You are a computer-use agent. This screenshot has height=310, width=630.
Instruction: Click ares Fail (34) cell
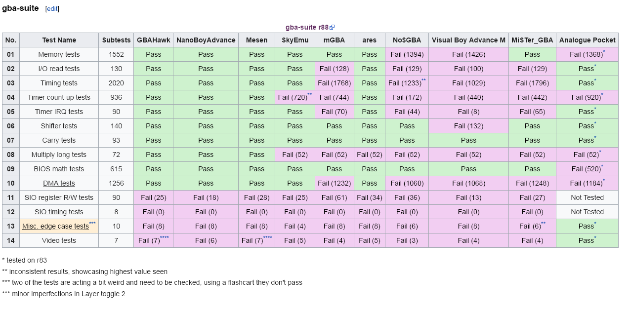(x=369, y=197)
